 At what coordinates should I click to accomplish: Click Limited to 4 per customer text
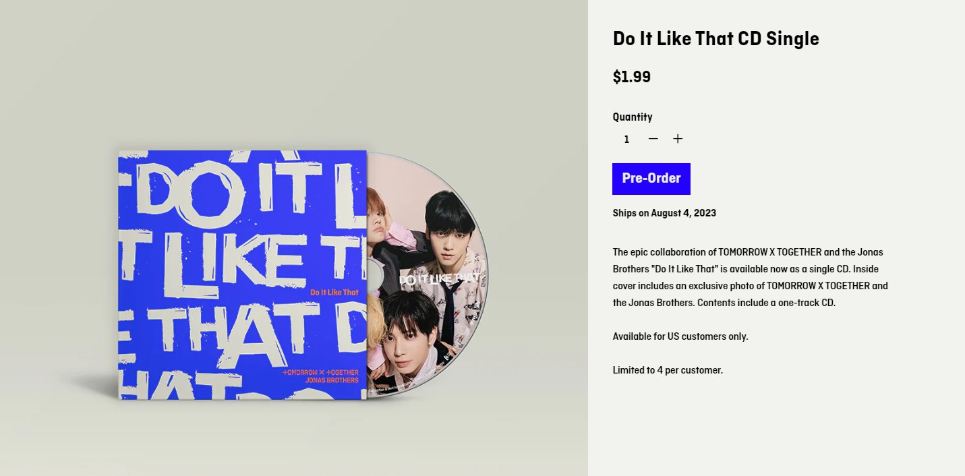[668, 369]
